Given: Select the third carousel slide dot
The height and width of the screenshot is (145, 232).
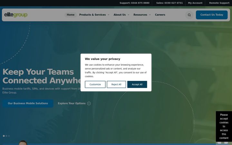Looking at the screenshot, I should tap(9, 136).
